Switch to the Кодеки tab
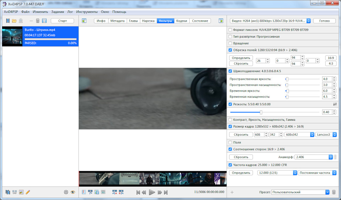Screen dimensions: 341x200 [182, 21]
